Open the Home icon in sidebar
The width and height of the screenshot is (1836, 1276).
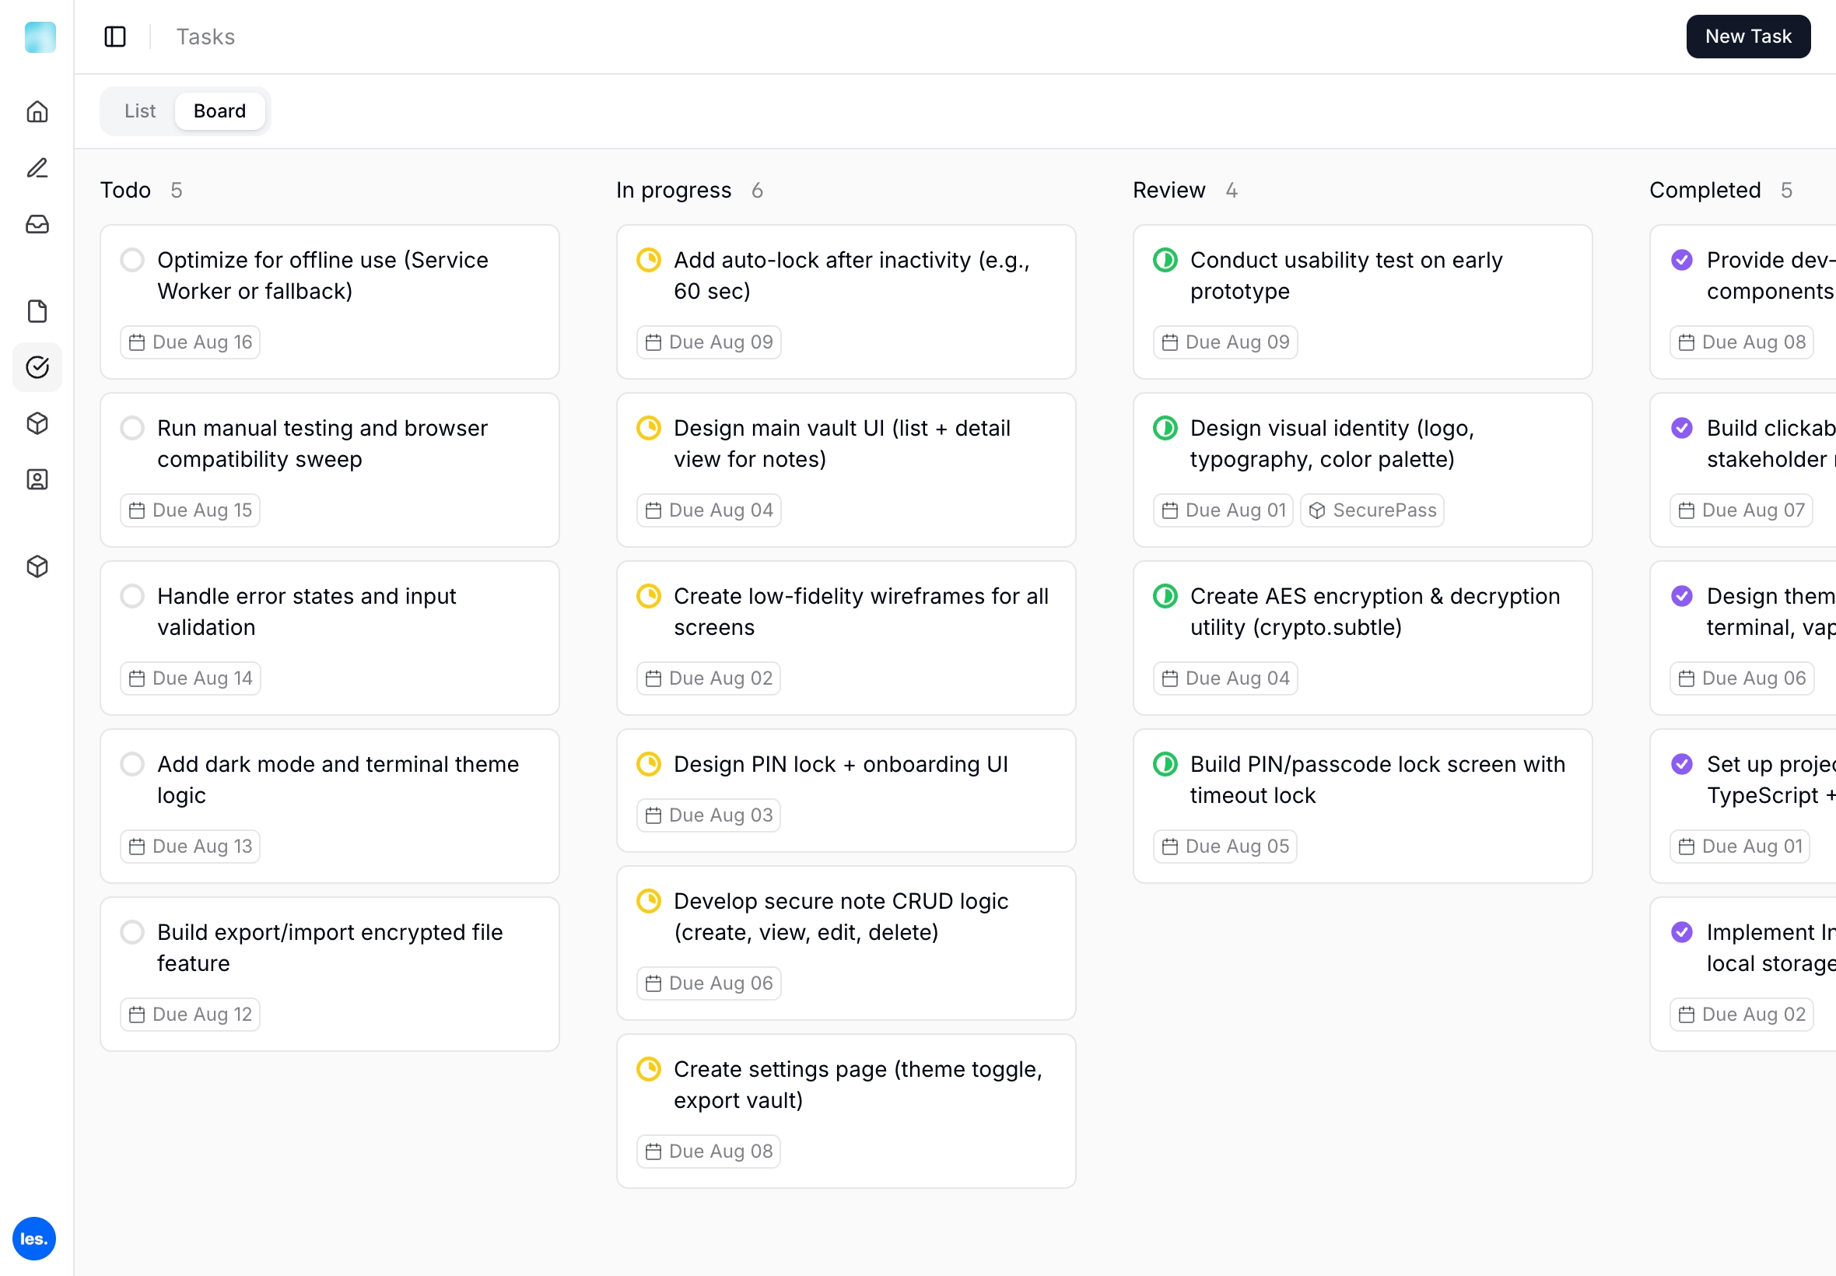(x=37, y=111)
